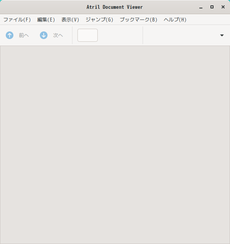230x244 pixels.
Task: Maximize the Atril Document Viewer window
Action: 212,7
